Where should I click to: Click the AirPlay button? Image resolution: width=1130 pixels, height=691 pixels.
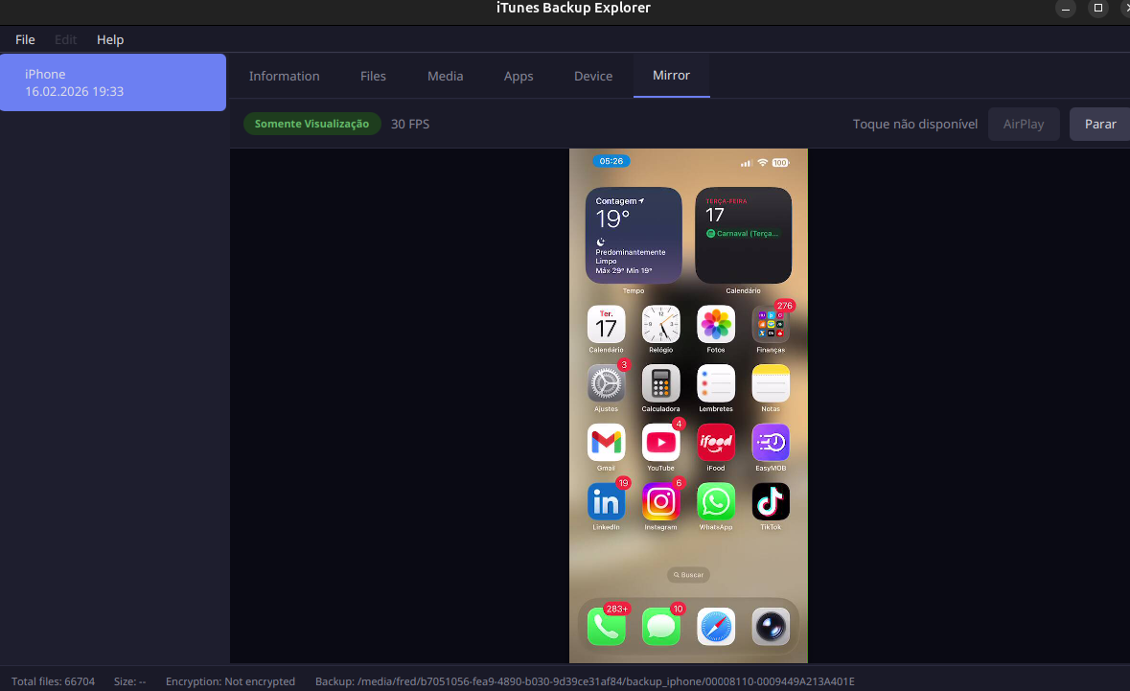tap(1024, 124)
